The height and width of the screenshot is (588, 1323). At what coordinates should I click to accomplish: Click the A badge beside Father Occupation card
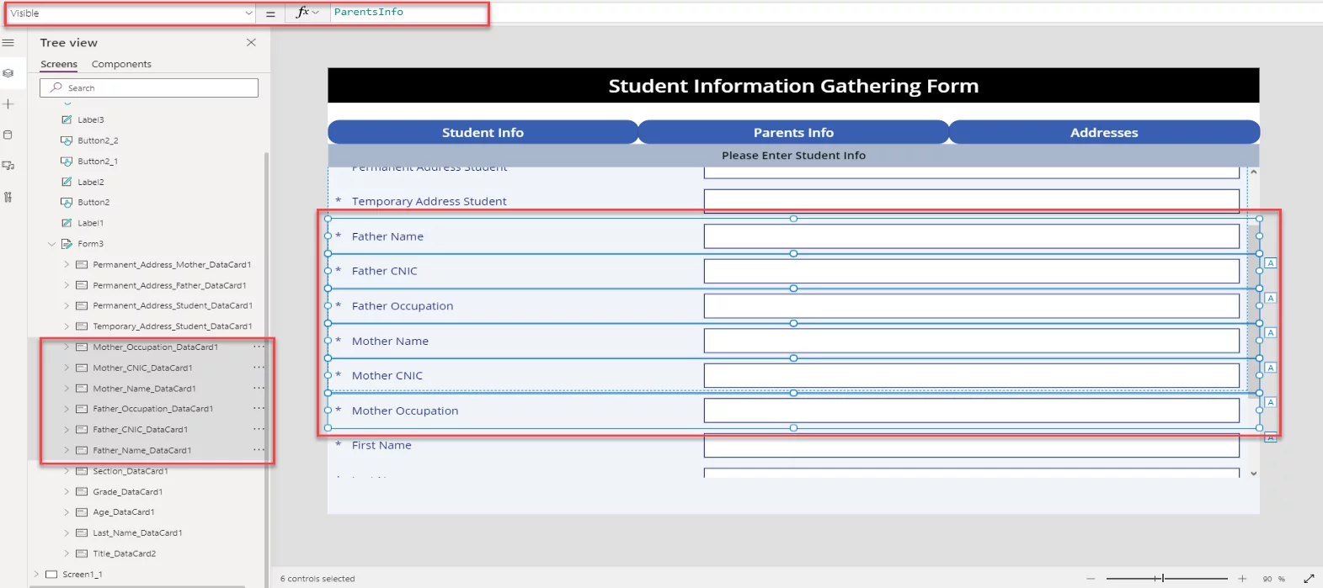point(1271,333)
